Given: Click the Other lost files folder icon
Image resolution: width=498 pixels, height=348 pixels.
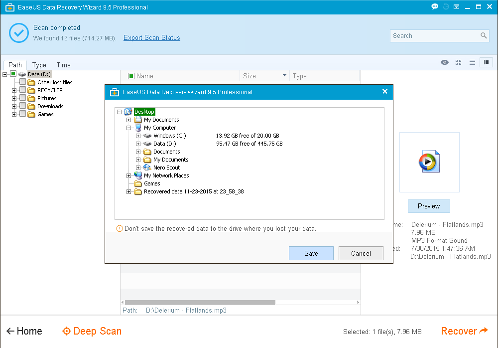Looking at the screenshot, I should pyautogui.click(x=31, y=82).
